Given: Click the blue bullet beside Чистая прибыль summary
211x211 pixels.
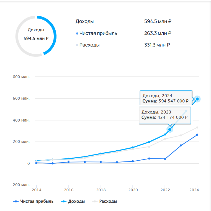Looking at the screenshot, I should click(77, 34).
